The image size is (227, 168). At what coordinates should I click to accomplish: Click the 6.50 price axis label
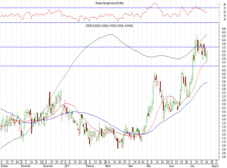[x=224, y=36]
